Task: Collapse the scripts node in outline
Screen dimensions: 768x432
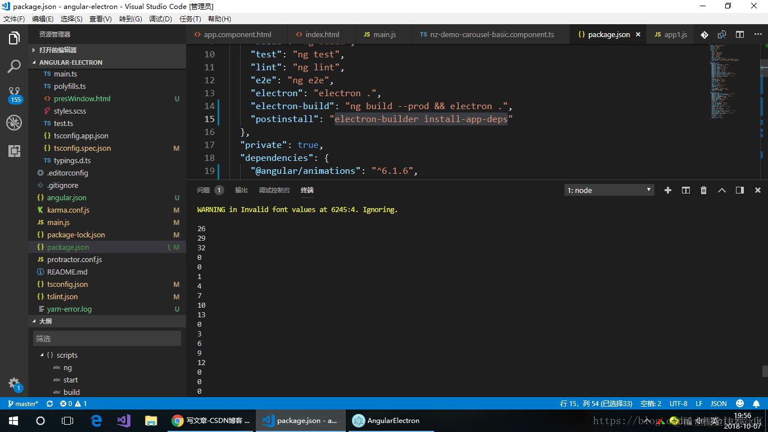Action: coord(42,355)
